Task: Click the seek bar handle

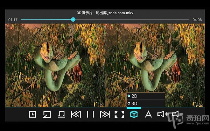Action: [73, 20]
